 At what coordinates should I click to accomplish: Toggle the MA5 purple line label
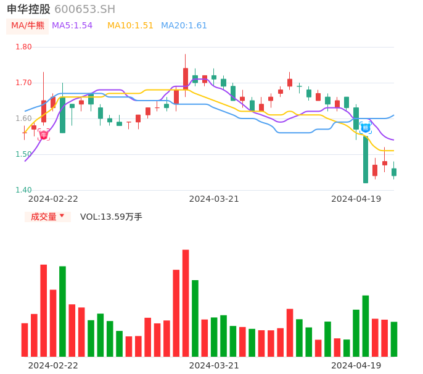tap(72, 26)
